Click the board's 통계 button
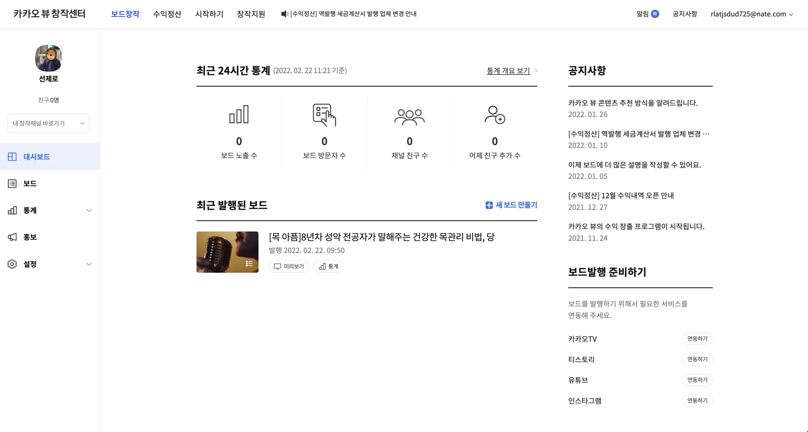This screenshot has height=432, width=808. (x=328, y=267)
